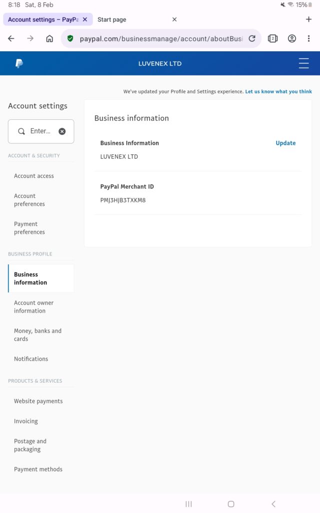Open Account access settings
Viewport: 320px width, 513px height.
34,176
